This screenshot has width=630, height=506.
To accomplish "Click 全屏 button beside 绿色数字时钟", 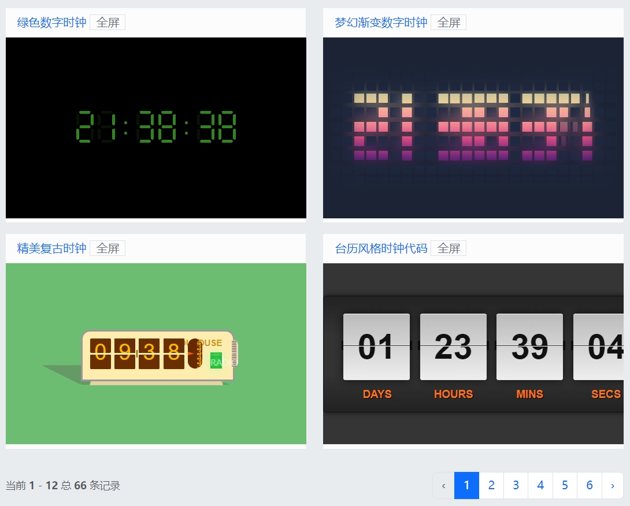I will point(108,23).
